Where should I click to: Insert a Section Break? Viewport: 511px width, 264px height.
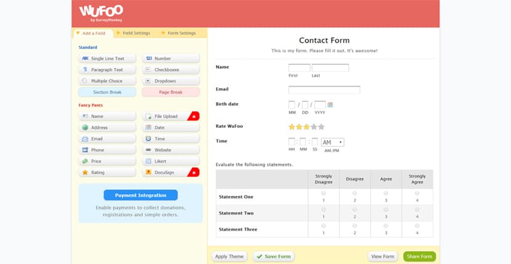(x=107, y=92)
